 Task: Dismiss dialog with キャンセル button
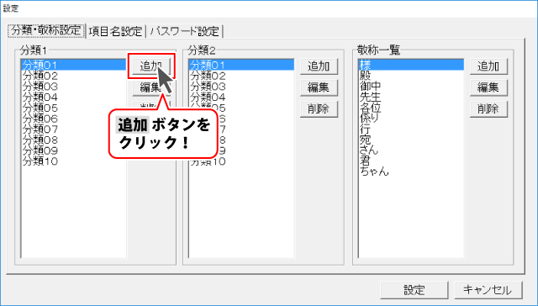pyautogui.click(x=488, y=290)
